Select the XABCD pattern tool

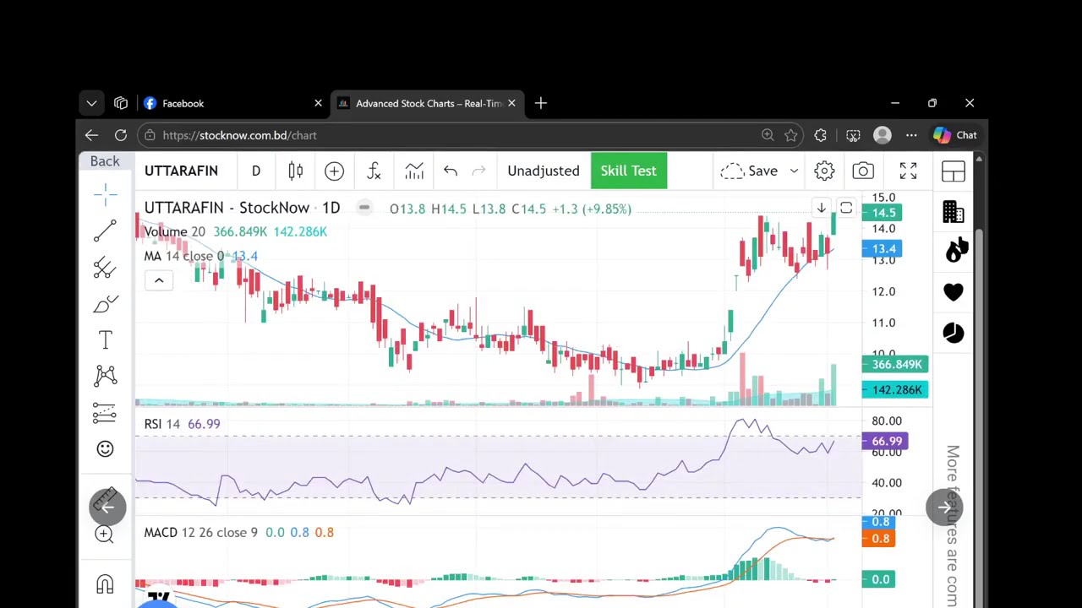point(105,376)
